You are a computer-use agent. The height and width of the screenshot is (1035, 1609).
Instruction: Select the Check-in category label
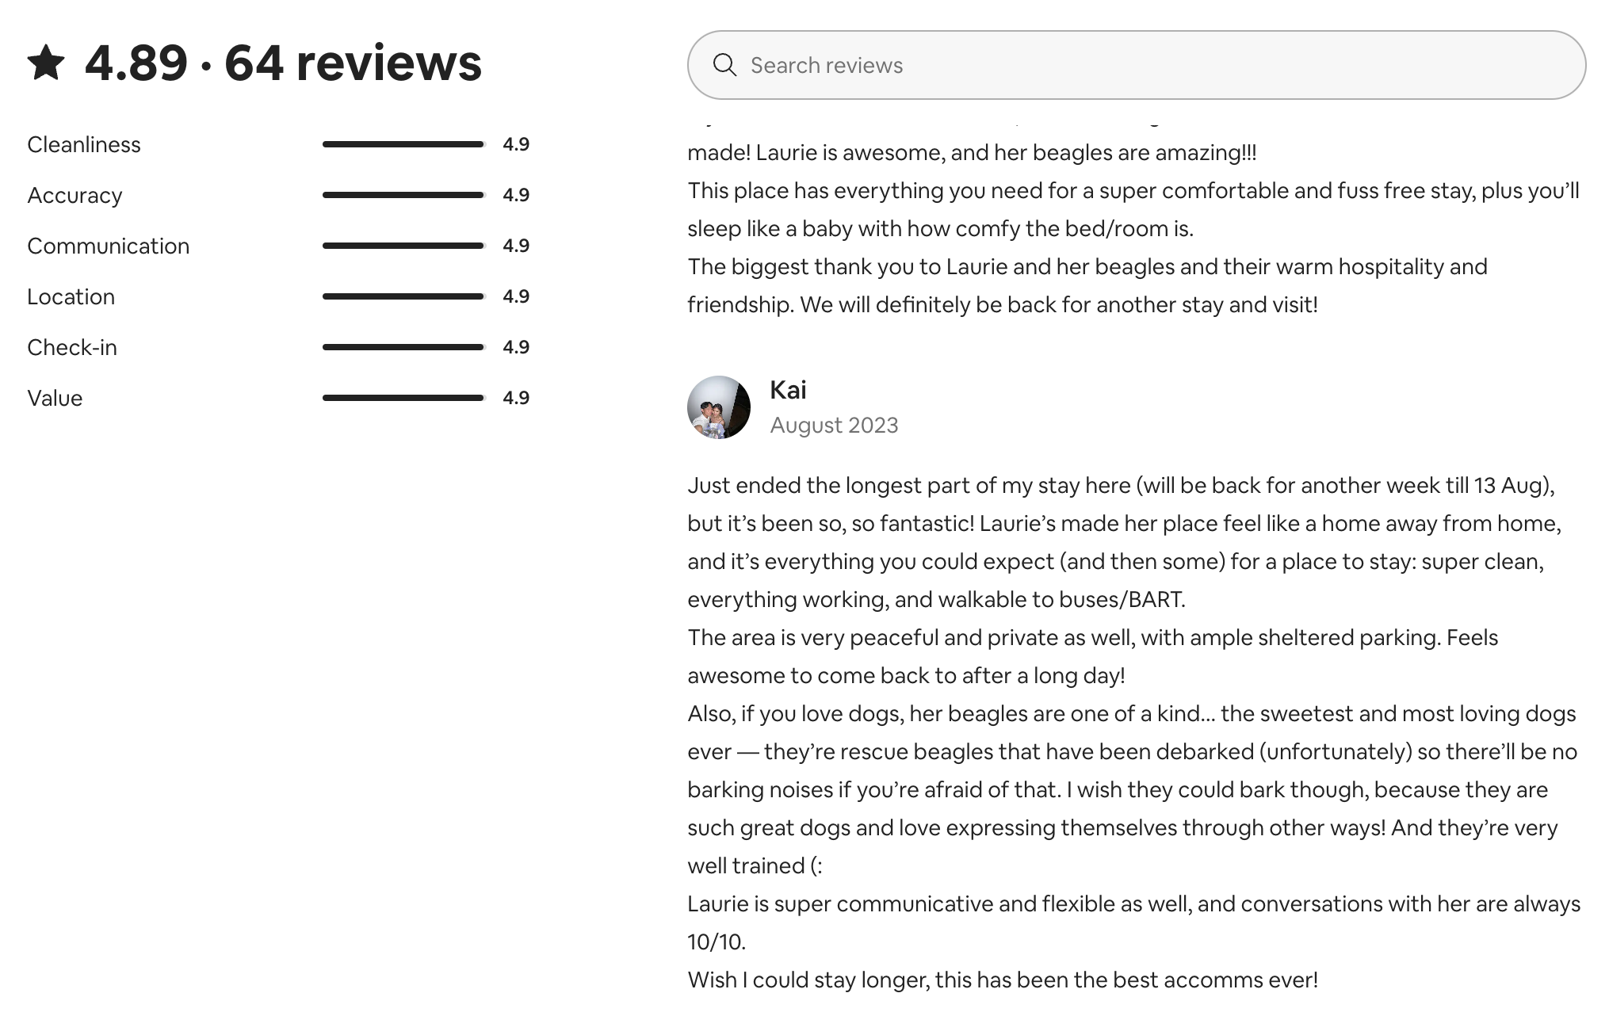click(72, 347)
